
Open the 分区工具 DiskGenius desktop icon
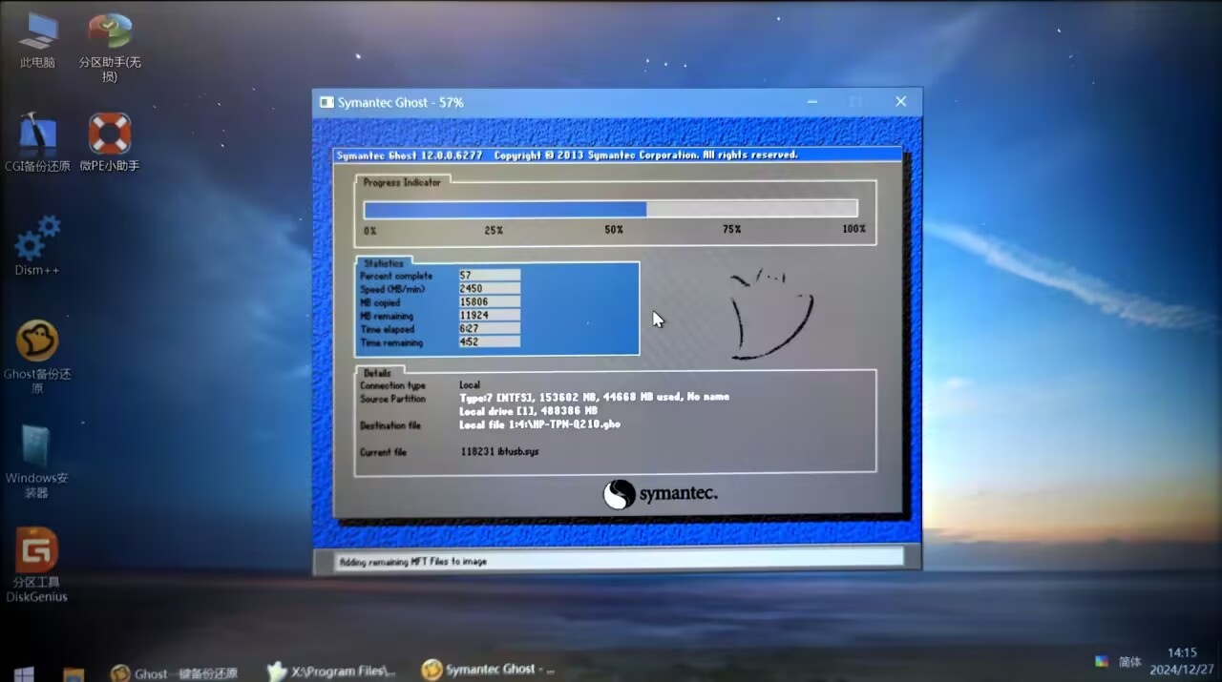pyautogui.click(x=37, y=565)
